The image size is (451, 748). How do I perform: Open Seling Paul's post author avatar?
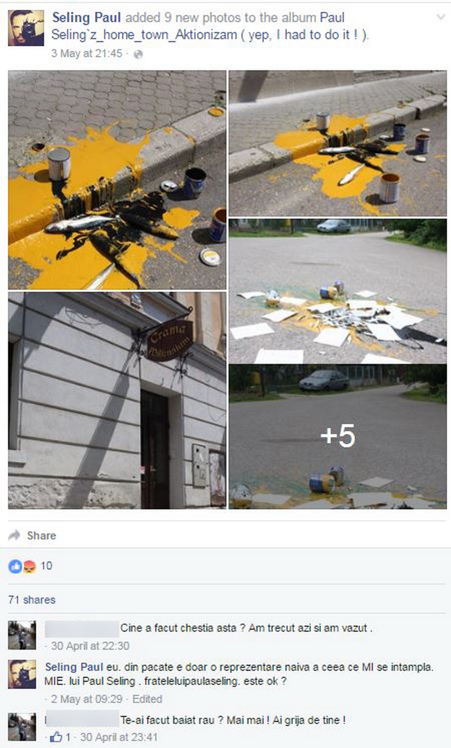26,28
